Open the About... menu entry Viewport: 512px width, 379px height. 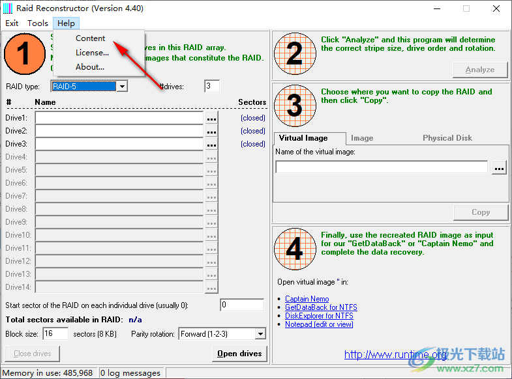(x=90, y=67)
